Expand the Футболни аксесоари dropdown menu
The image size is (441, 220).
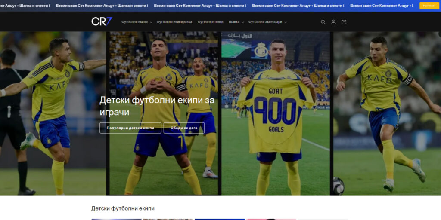(x=267, y=22)
